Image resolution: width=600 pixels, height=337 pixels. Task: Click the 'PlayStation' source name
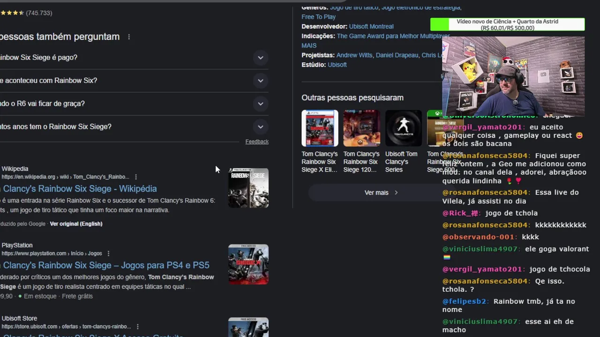pyautogui.click(x=17, y=245)
